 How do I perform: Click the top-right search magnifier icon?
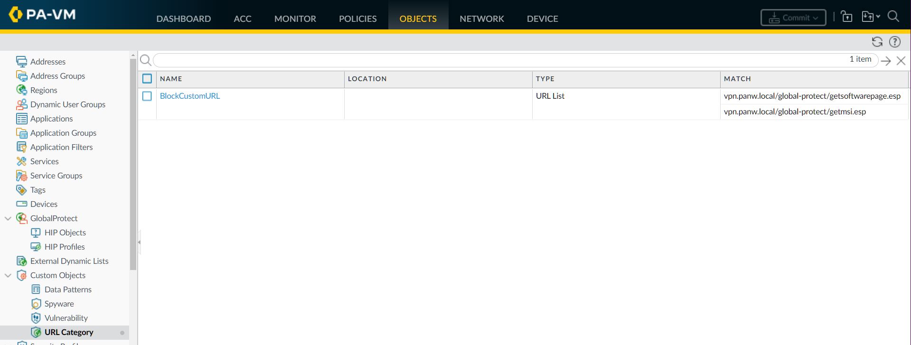(893, 17)
